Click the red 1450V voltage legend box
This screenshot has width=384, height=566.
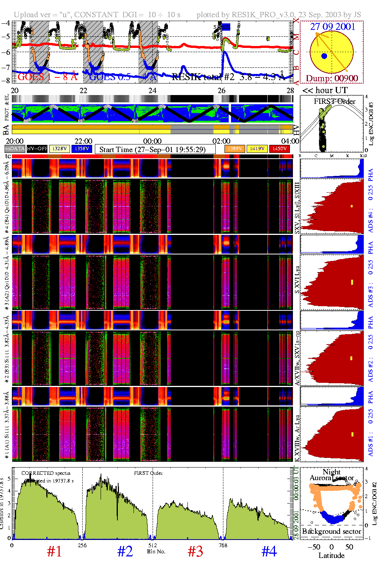click(280, 149)
